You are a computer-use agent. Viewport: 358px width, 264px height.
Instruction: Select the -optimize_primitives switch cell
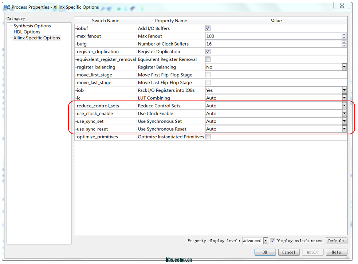pos(106,137)
